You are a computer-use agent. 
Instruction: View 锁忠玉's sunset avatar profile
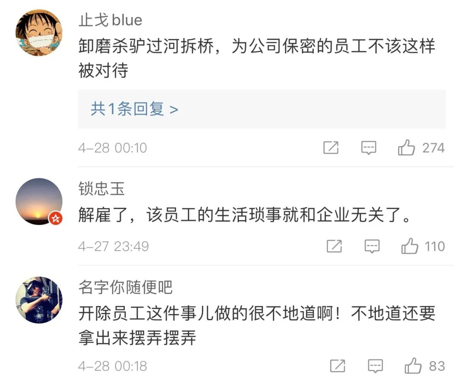tap(39, 202)
